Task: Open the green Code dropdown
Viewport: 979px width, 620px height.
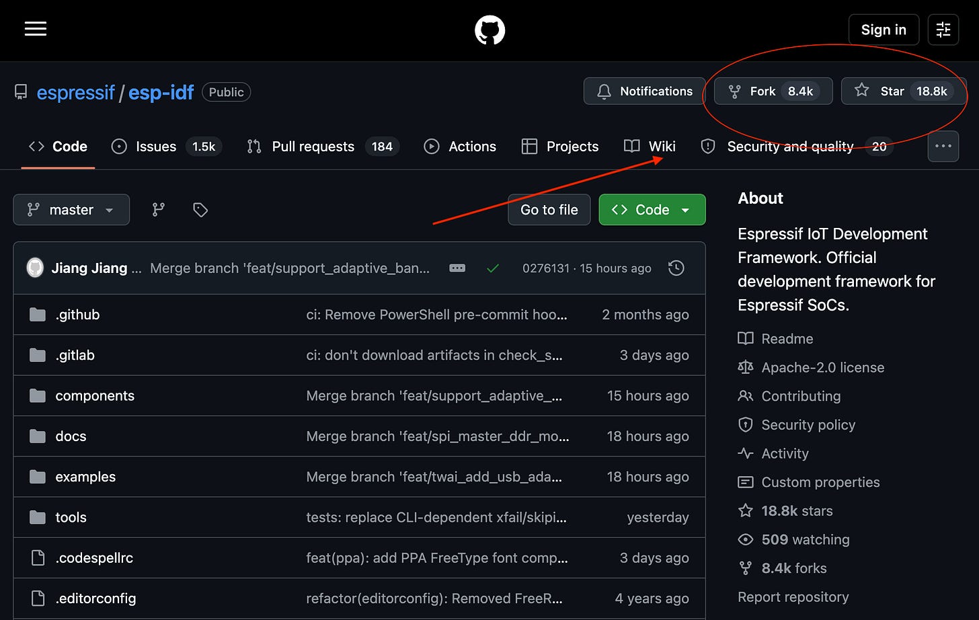Action: click(x=652, y=210)
